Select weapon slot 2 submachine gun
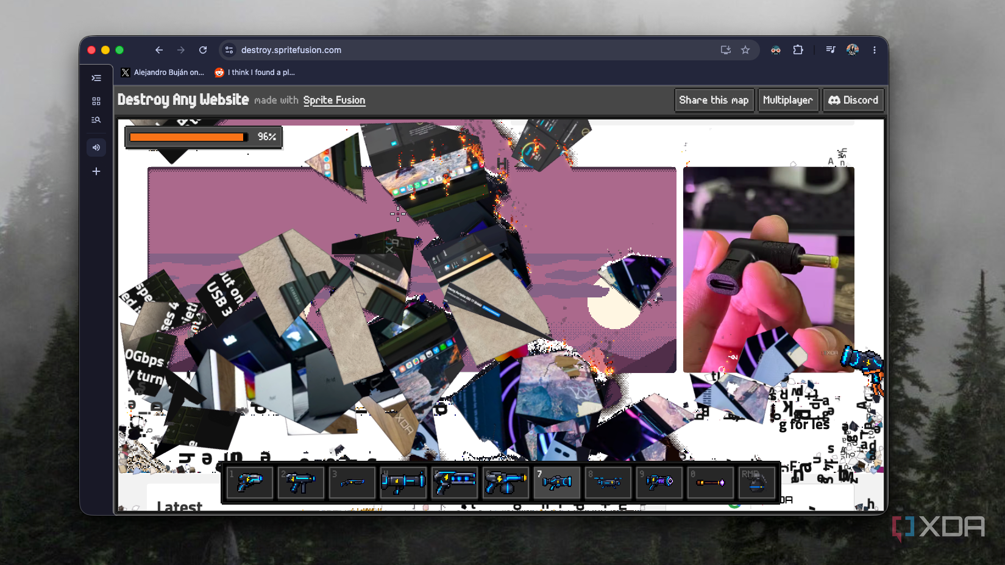The image size is (1005, 565). [301, 482]
